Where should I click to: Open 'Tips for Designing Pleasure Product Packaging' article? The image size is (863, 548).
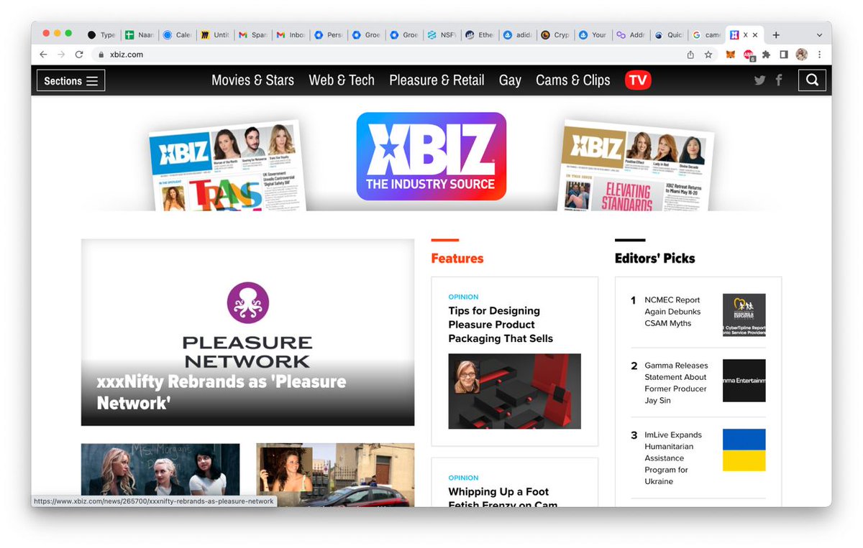(x=501, y=325)
